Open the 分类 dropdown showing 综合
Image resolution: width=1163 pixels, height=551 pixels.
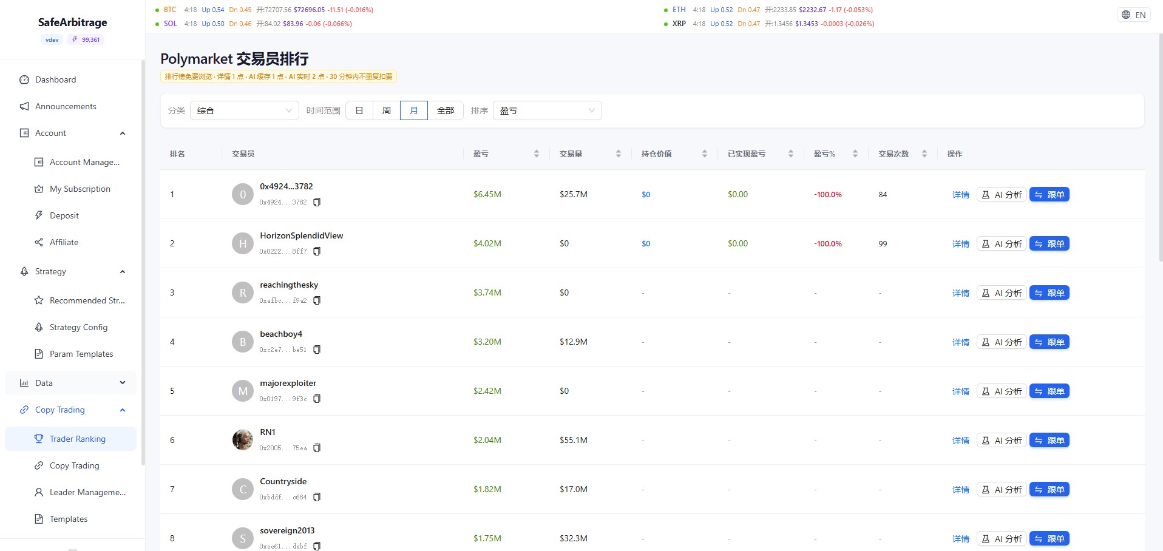coord(244,110)
